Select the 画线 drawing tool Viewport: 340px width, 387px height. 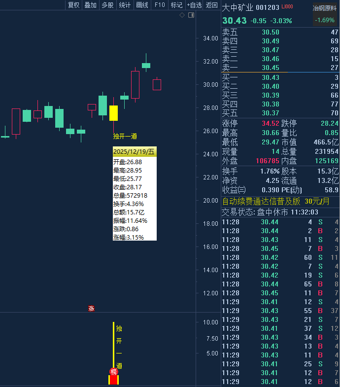pos(142,5)
